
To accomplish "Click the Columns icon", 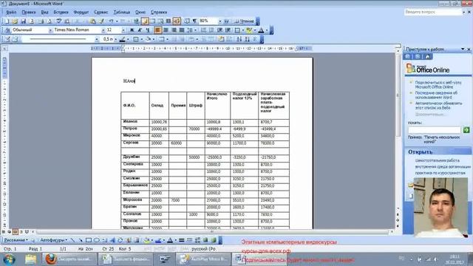I will click(169, 21).
